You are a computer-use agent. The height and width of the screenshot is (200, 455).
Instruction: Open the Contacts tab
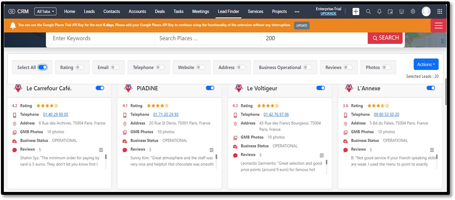pos(111,11)
